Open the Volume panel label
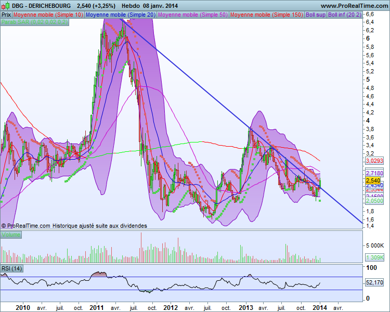The width and height of the screenshot is (390, 312). pos(11,235)
